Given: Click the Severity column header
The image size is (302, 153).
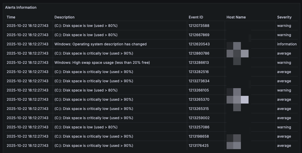Looking at the screenshot, I should click(x=284, y=17).
